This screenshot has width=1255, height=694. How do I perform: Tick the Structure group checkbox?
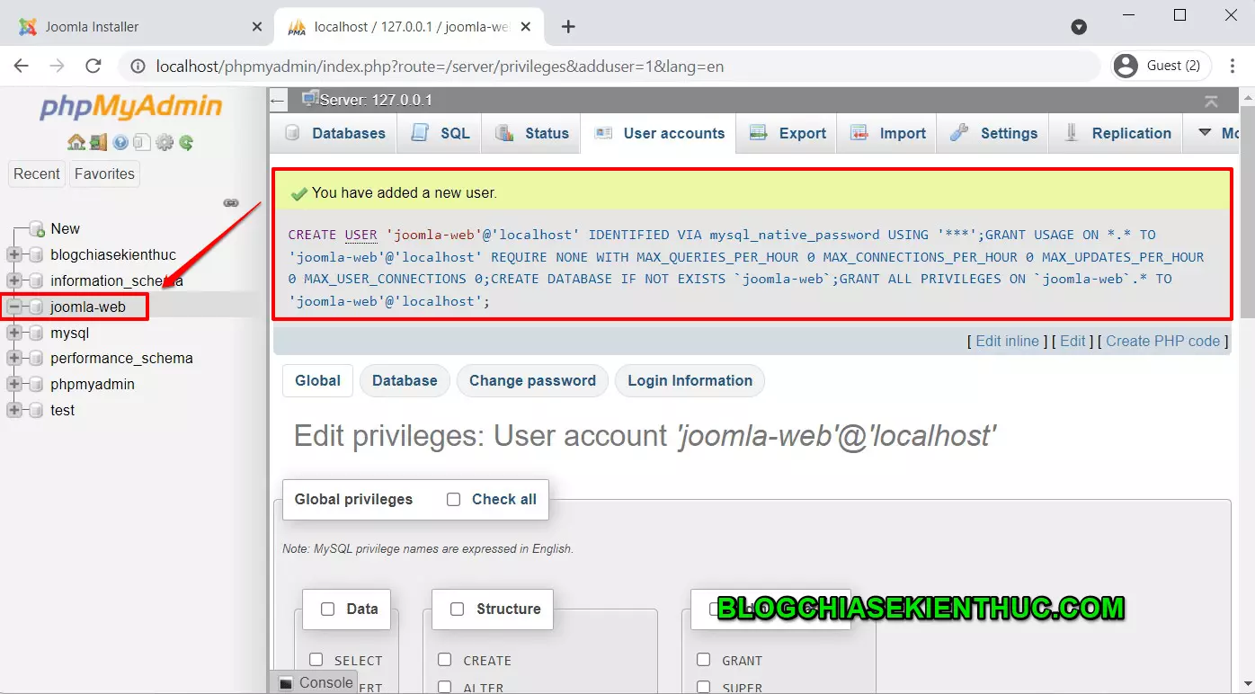pyautogui.click(x=458, y=609)
